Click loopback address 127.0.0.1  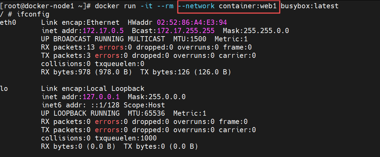tap(101, 97)
